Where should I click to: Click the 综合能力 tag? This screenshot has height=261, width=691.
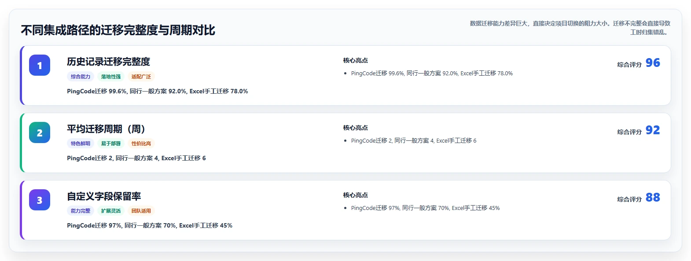(x=81, y=77)
